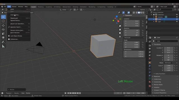Click the Operator Search magnifier entry
The width and height of the screenshot is (179, 100).
point(19,27)
